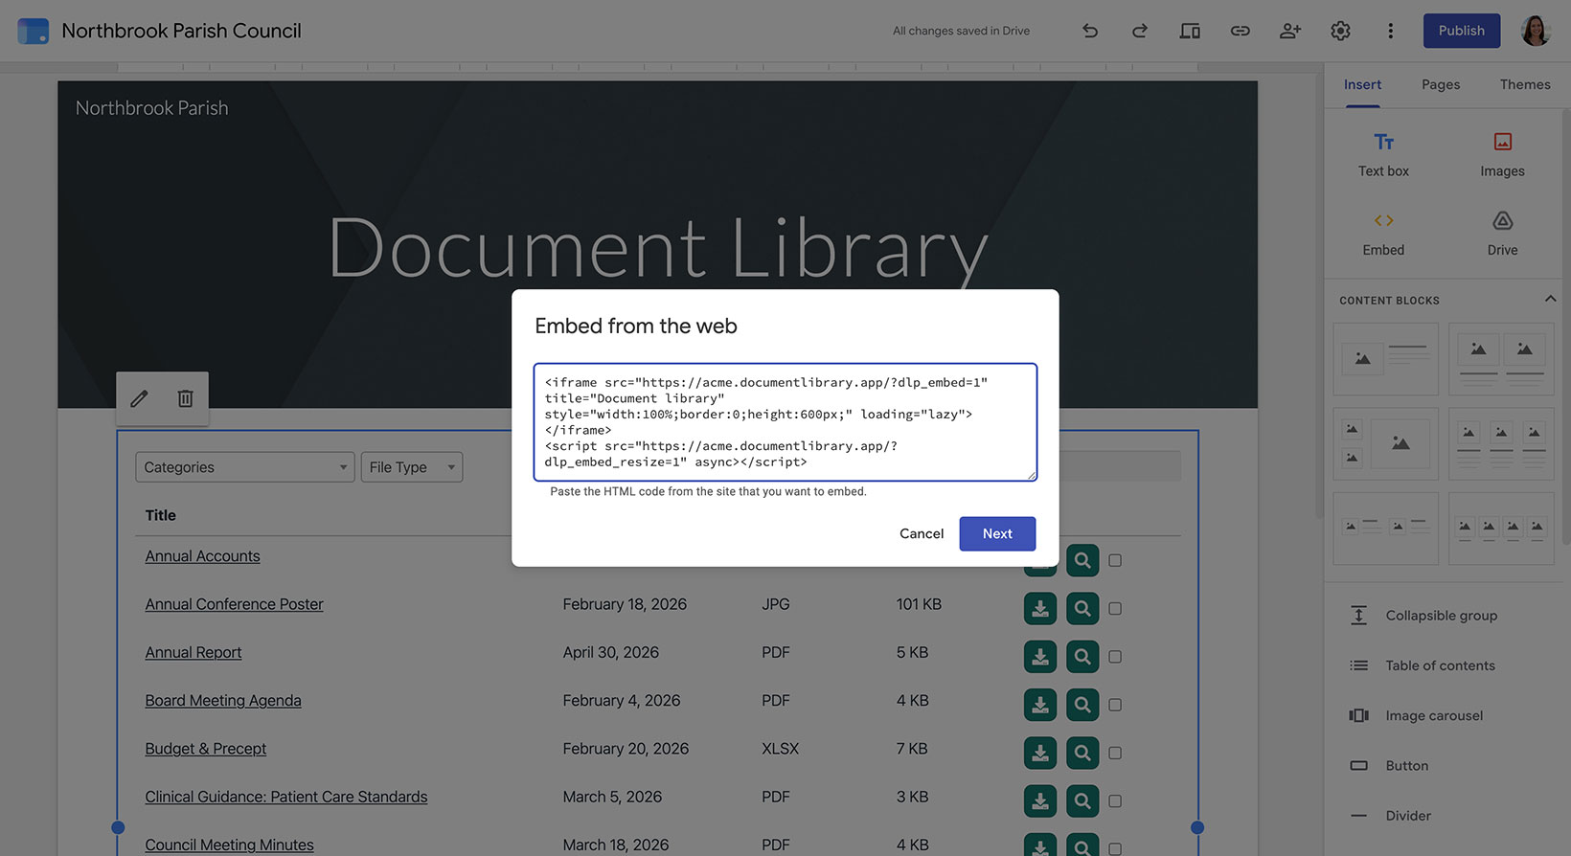This screenshot has width=1571, height=856.
Task: Tick the Clinical Guidance row checkbox
Action: tap(1115, 800)
